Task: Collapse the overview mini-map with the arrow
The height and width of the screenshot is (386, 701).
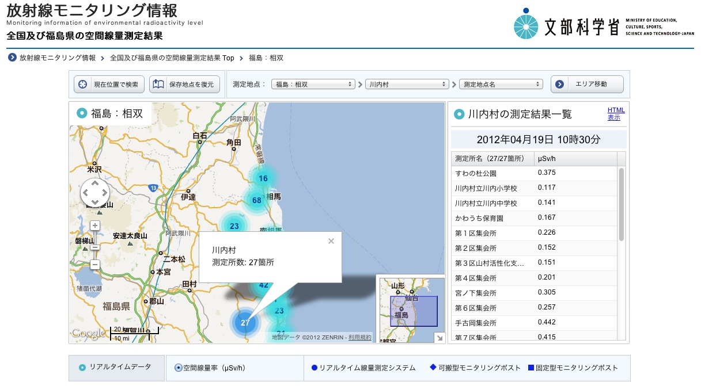Action: [x=439, y=338]
